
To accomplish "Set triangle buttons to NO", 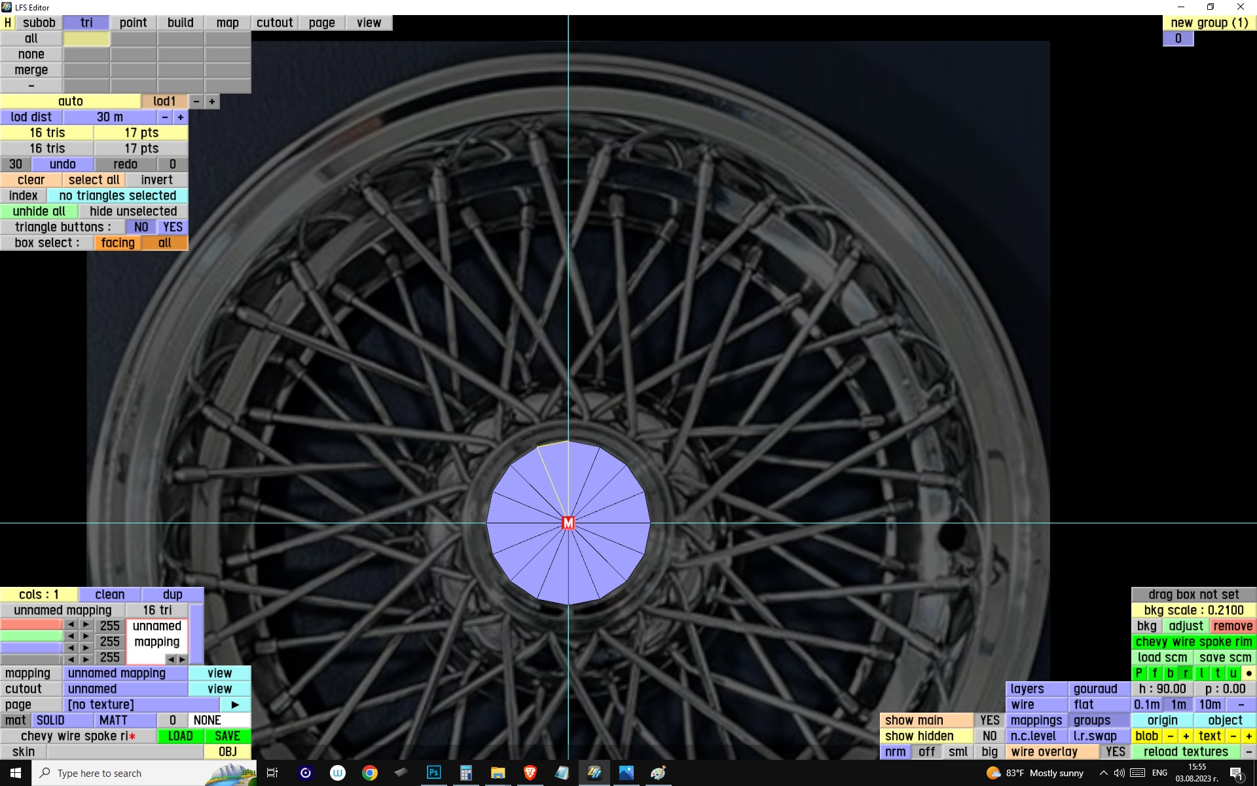I will 141,227.
